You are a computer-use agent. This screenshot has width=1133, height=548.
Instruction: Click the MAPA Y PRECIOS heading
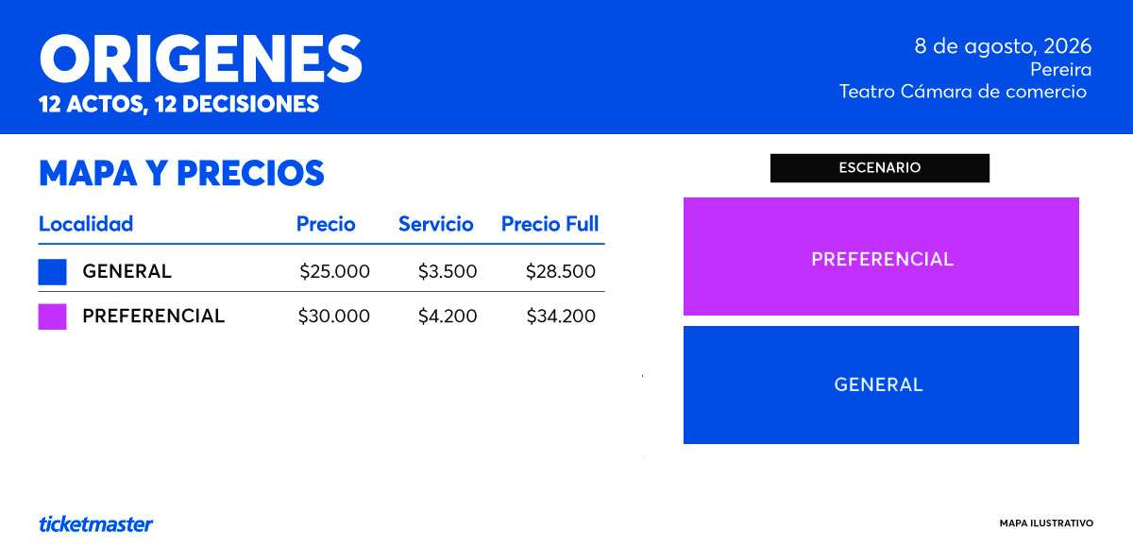click(181, 174)
